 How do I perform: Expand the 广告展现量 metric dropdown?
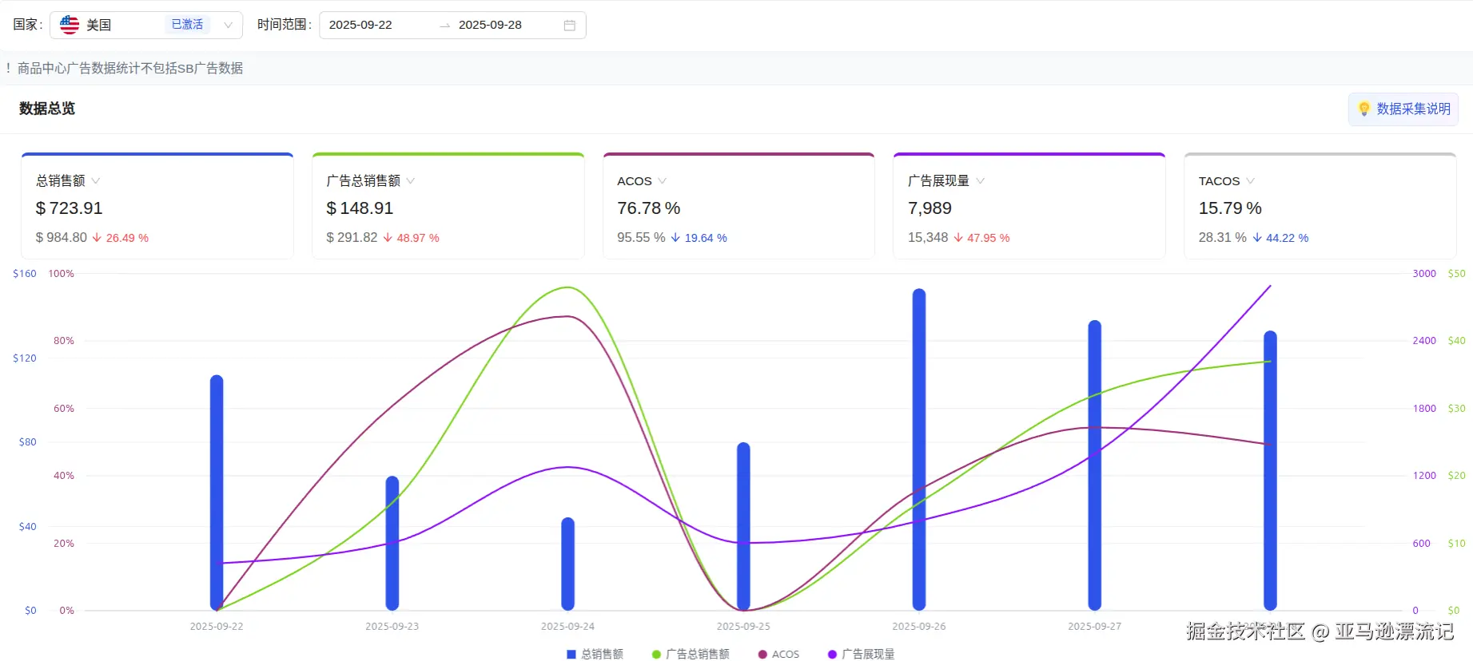981,181
